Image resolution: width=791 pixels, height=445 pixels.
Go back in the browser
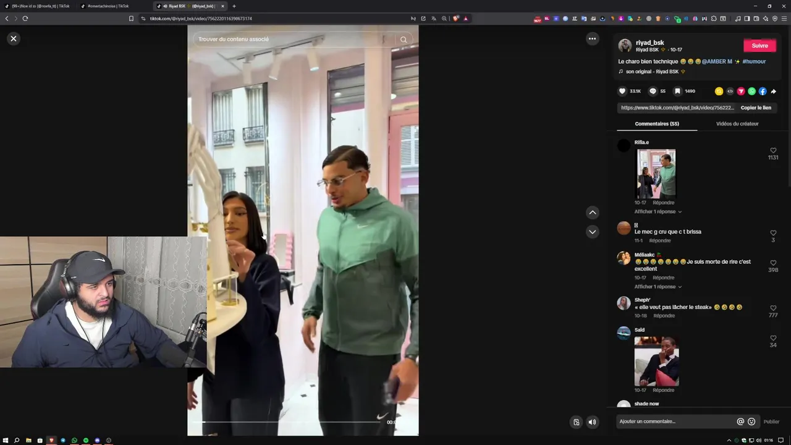point(7,19)
